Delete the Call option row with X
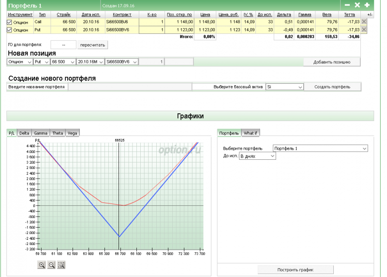The width and height of the screenshot is (387, 277). click(x=364, y=22)
